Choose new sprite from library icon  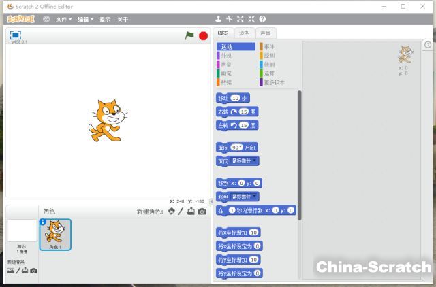tap(172, 212)
